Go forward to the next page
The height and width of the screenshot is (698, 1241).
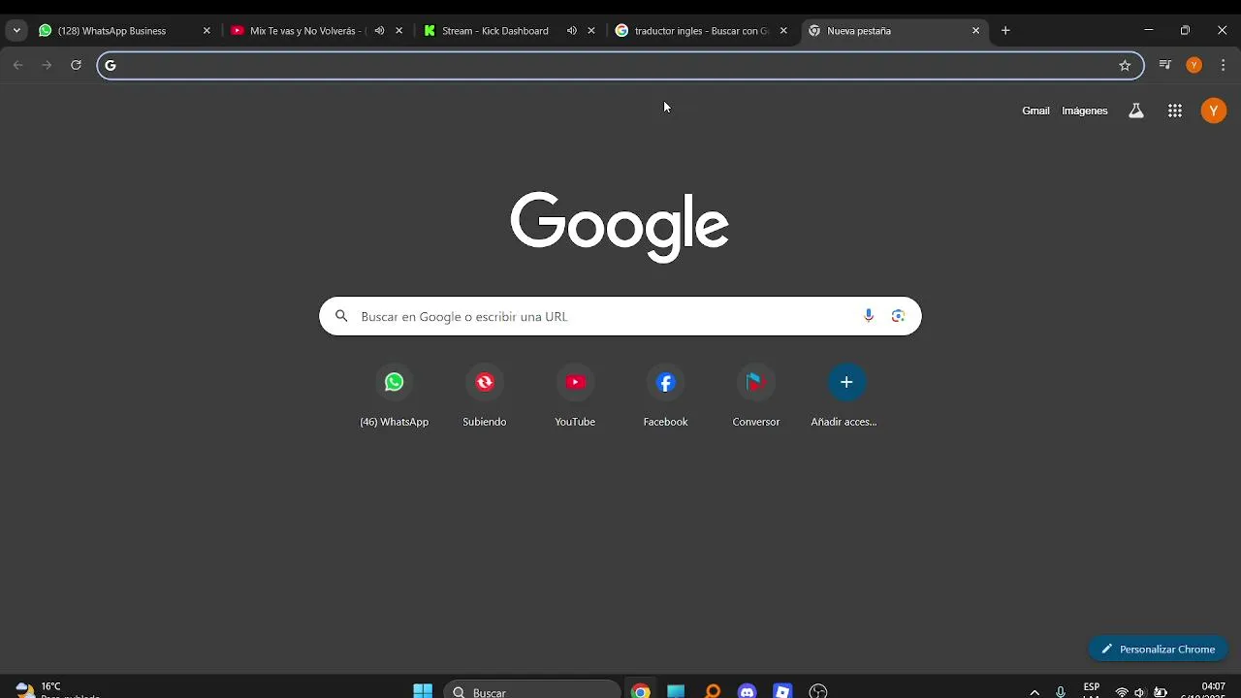click(47, 65)
